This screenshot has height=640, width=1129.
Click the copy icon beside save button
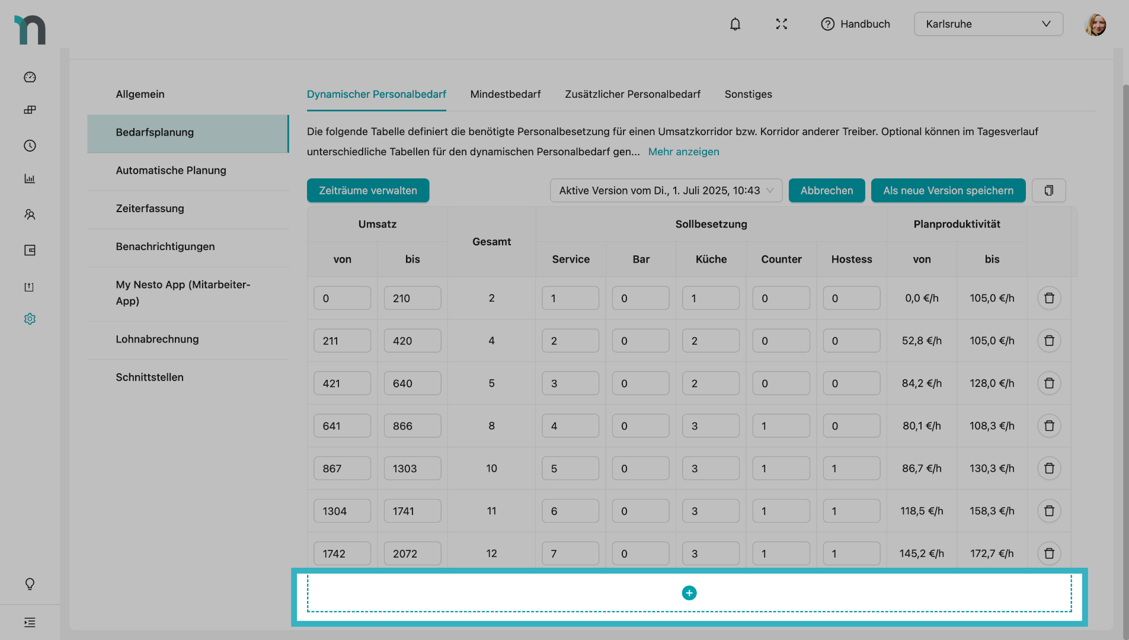pos(1048,191)
